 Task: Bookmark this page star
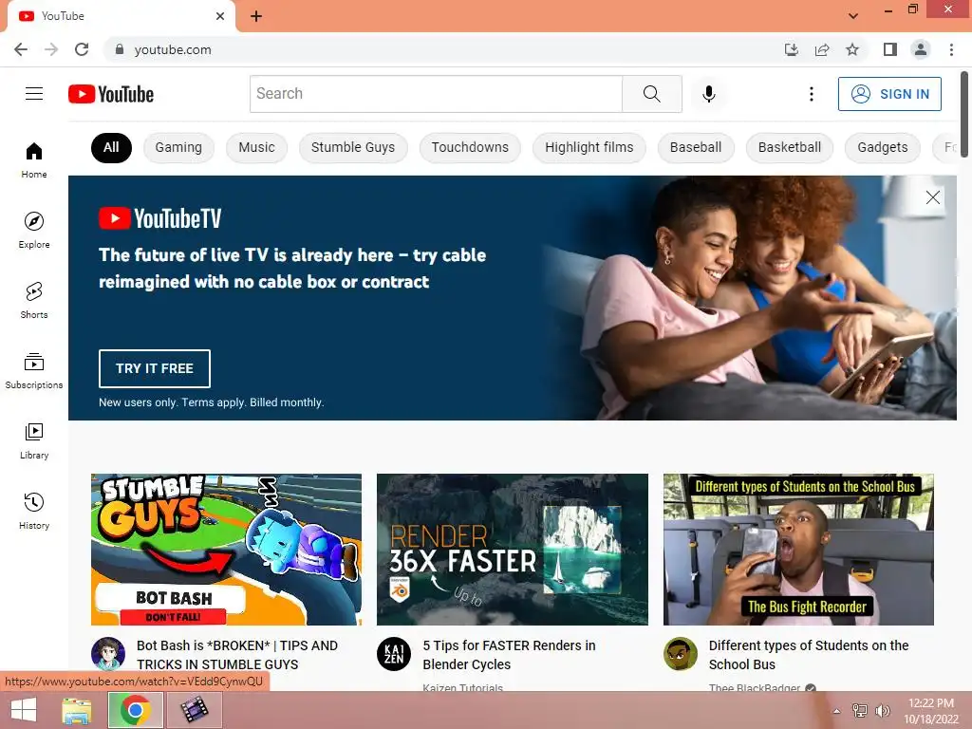(852, 49)
